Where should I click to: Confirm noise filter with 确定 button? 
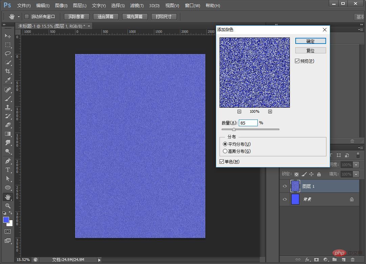(311, 41)
